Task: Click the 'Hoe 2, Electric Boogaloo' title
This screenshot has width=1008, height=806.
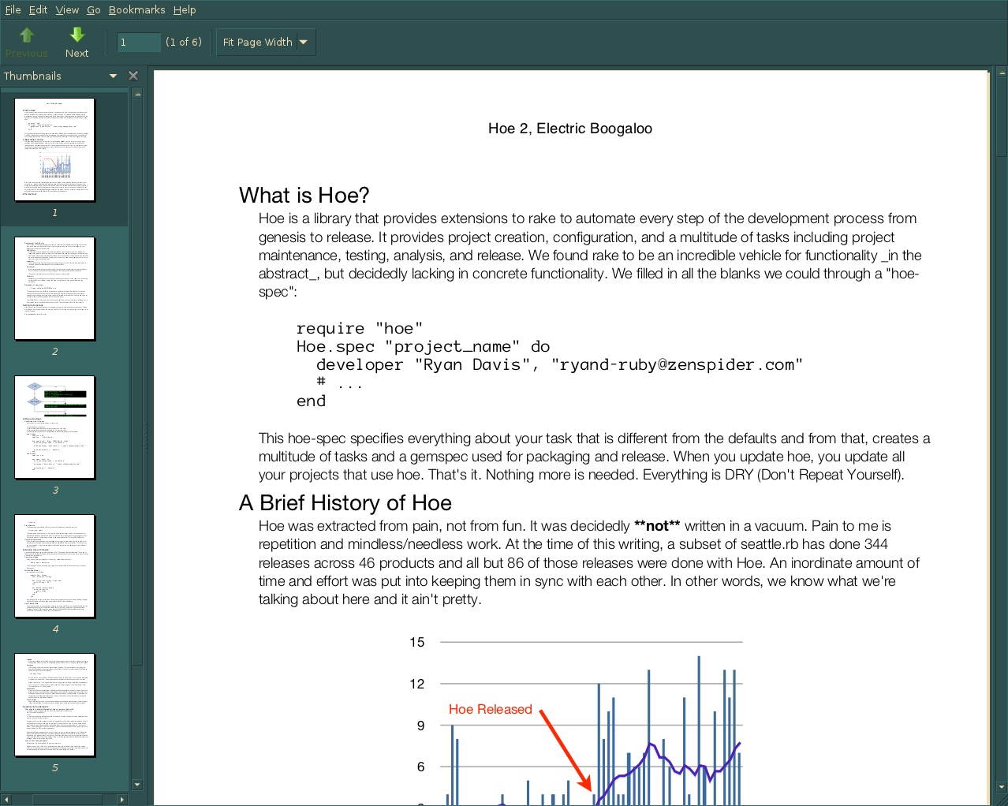Action: 570,129
